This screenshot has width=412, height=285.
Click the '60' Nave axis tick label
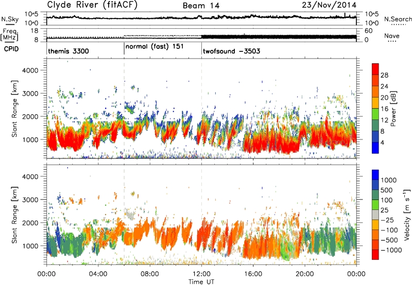point(369,31)
